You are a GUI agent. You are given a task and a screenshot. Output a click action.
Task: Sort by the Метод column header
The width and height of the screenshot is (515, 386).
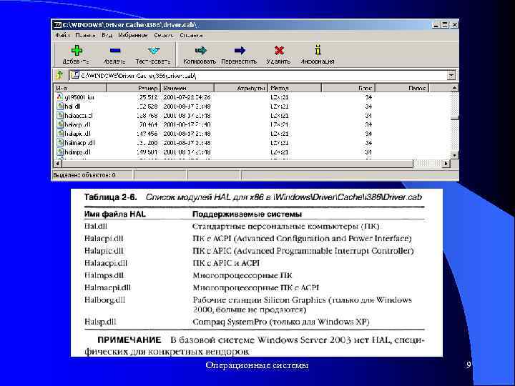295,88
